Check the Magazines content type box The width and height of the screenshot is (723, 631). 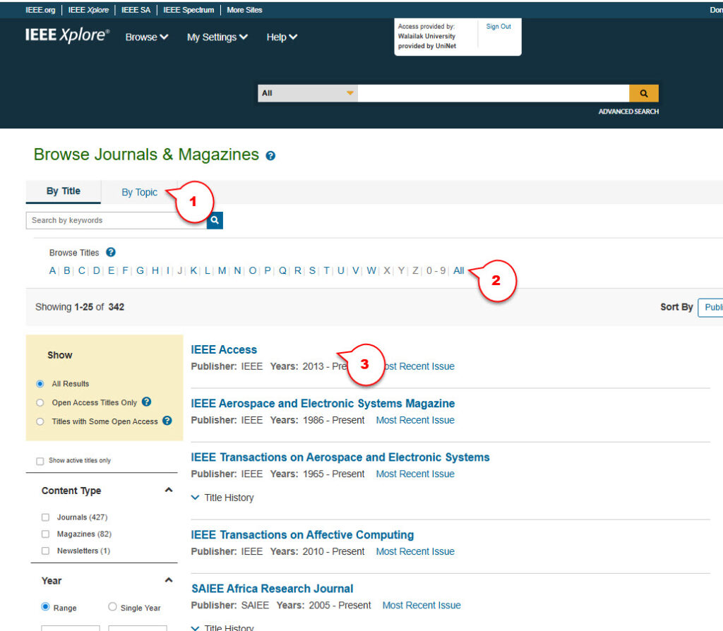click(46, 534)
